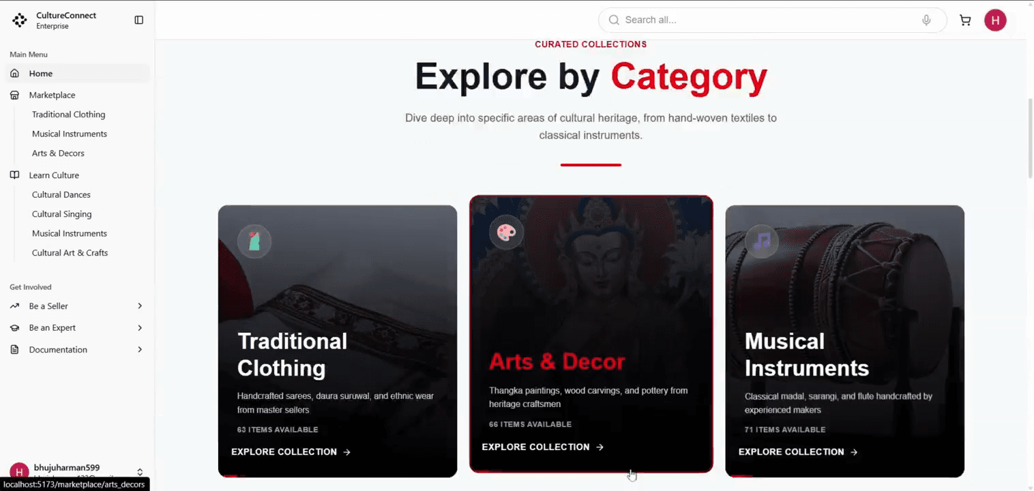Activate voice search microphone icon
This screenshot has height=491, width=1034.
click(926, 20)
